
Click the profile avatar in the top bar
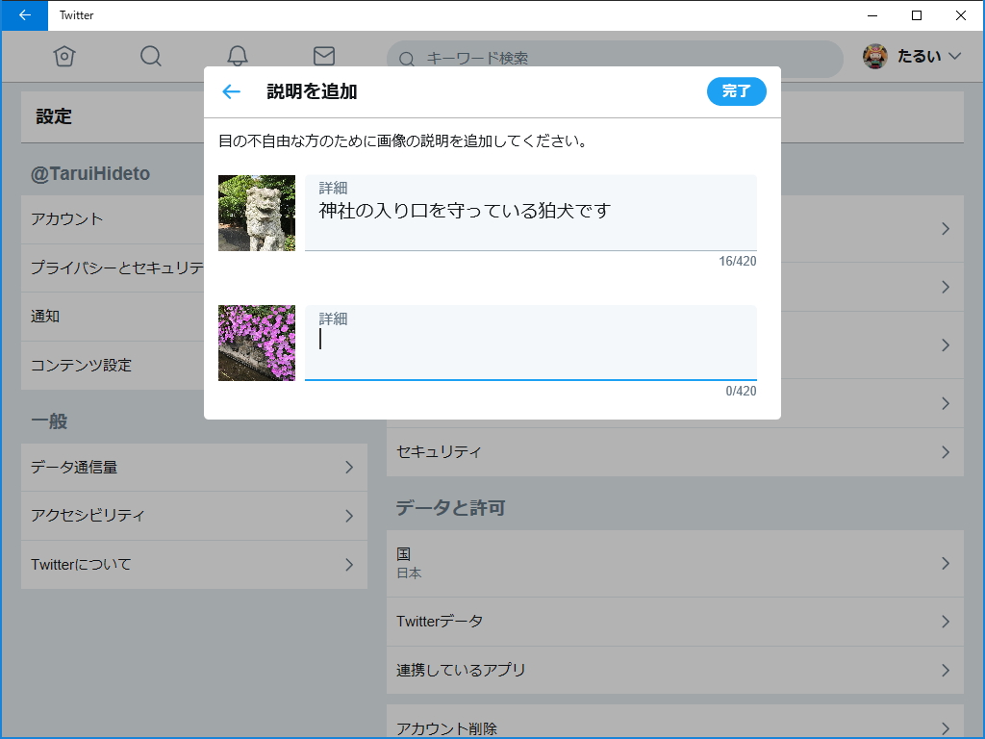pyautogui.click(x=873, y=57)
